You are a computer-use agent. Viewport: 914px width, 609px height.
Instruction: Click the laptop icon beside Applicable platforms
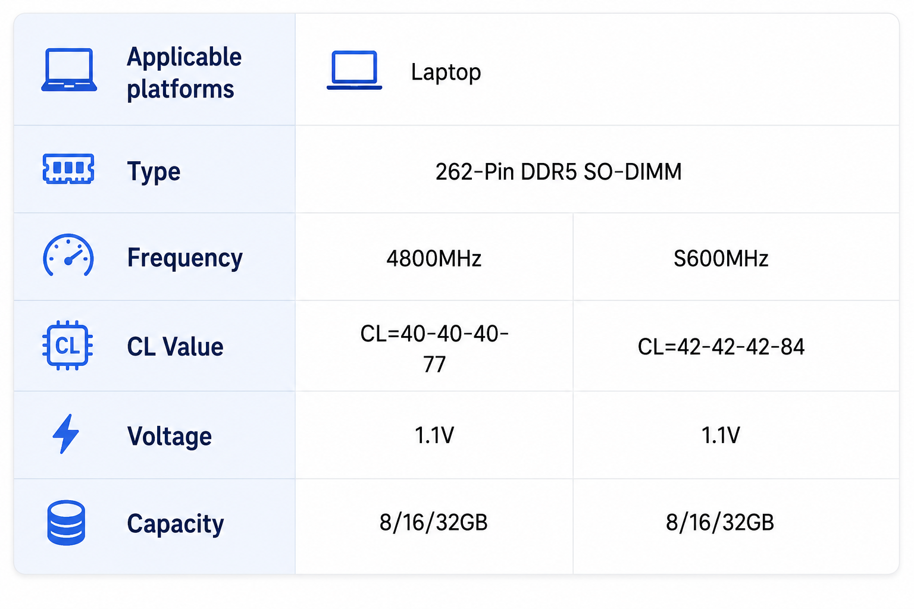pos(69,70)
